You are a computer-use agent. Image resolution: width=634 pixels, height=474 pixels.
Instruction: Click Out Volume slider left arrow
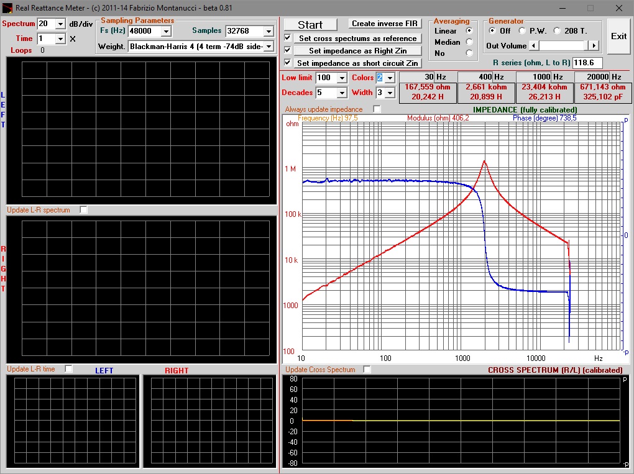point(534,46)
